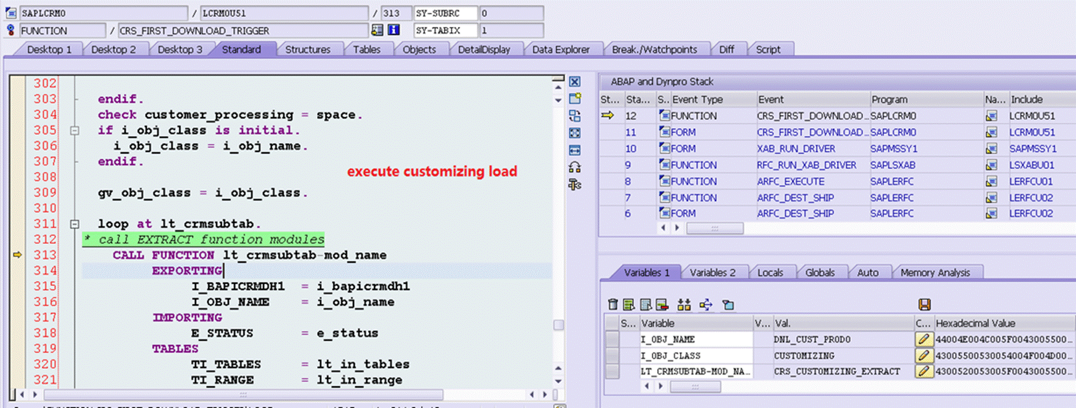This screenshot has height=408, width=1076.
Task: Maximize the code editor tool (full-screen icon)
Action: click(575, 133)
